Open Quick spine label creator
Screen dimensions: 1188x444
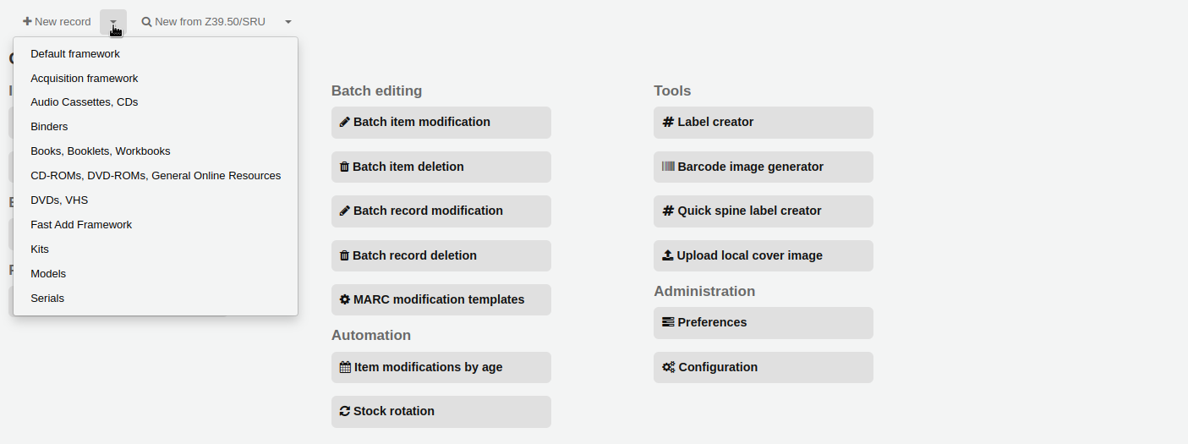tap(763, 211)
